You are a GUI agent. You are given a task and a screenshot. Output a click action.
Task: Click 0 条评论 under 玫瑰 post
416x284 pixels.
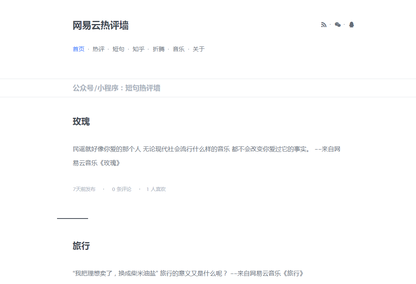click(121, 189)
